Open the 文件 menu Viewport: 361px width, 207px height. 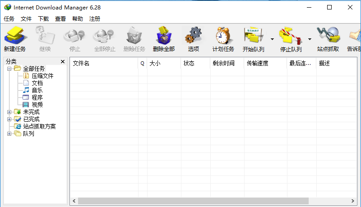tap(26, 18)
